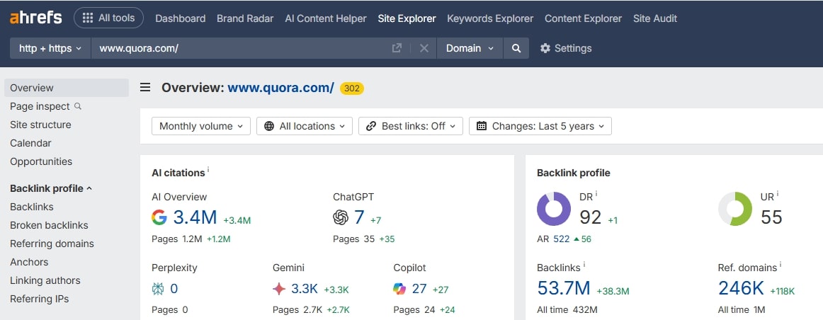Screen dimensions: 823x320
Task: Click the Ref. domains info icon
Action: click(x=781, y=265)
